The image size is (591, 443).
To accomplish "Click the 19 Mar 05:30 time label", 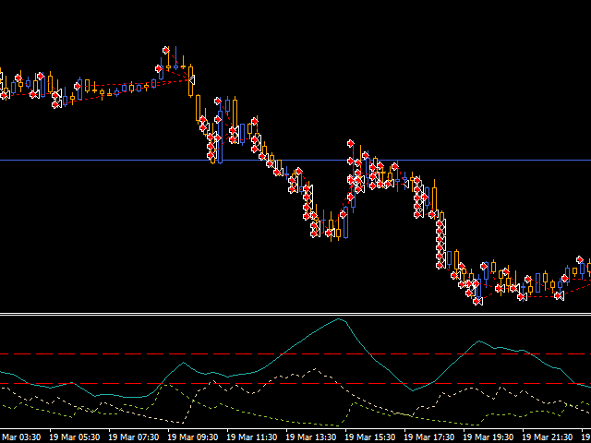I will pos(78,437).
